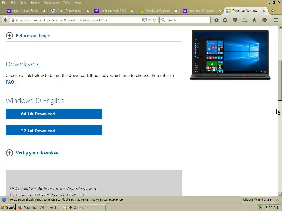Screen dimensions: 282x211
Task: Click the 3:56 PM taskbar clock
Action: 272,208
